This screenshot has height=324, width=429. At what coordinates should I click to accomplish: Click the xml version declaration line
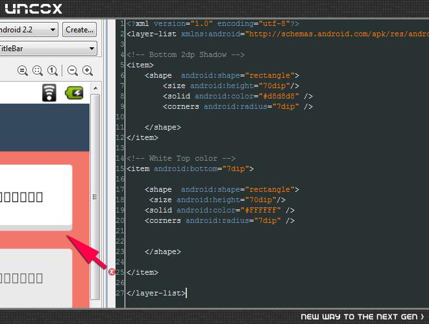click(x=213, y=23)
